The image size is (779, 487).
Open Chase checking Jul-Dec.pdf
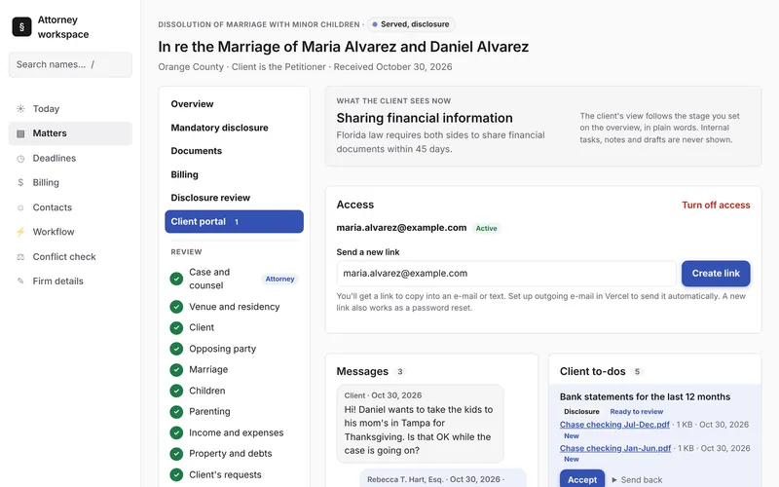[x=614, y=425]
